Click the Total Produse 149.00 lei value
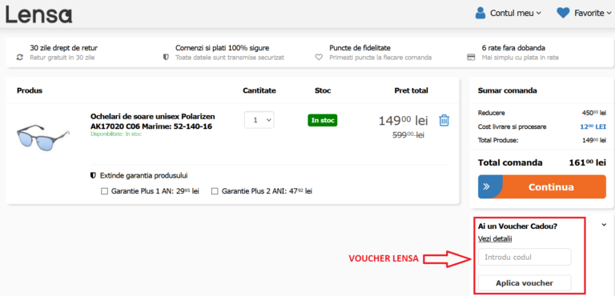615x296 pixels. (594, 140)
